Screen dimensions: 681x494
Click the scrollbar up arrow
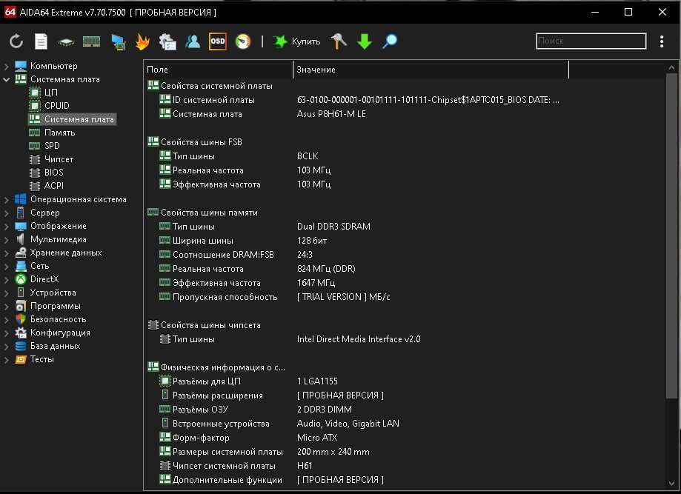[671, 67]
